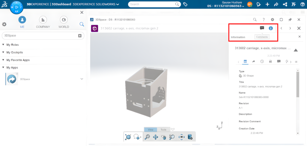Click the view orientation eye tool
The height and width of the screenshot is (146, 307).
click(x=182, y=137)
